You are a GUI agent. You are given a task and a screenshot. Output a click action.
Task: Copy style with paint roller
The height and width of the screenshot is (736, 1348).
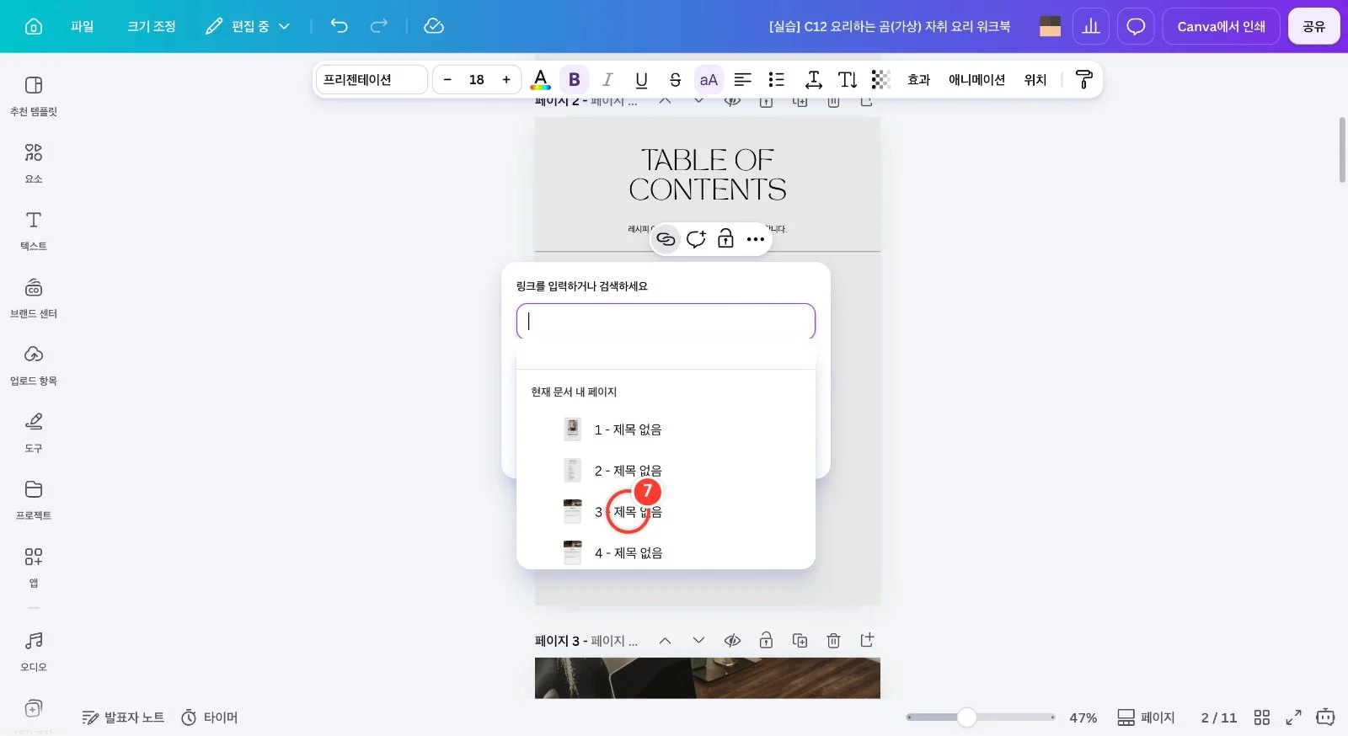(1084, 79)
